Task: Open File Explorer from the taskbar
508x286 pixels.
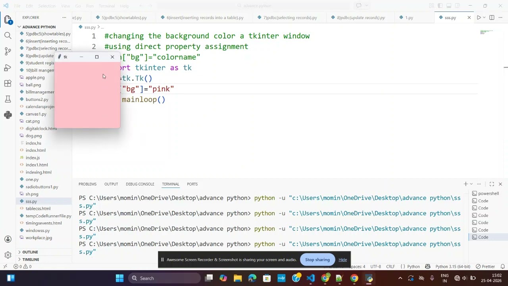Action: 238,278
